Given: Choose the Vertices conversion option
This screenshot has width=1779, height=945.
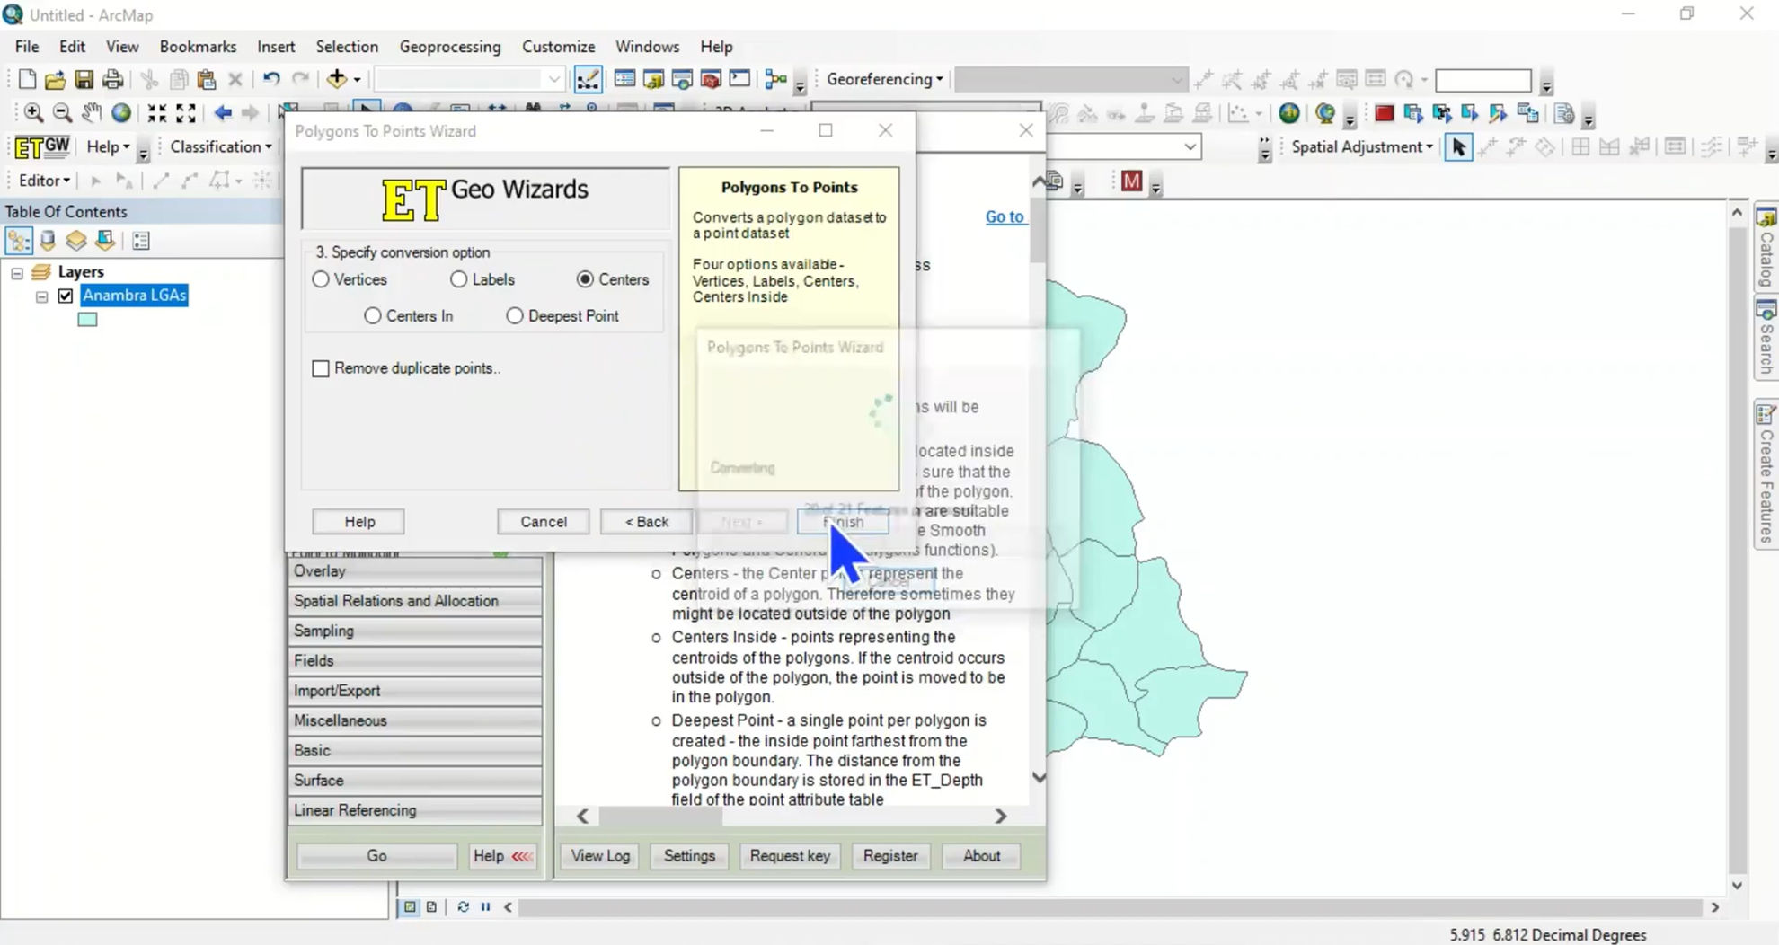Looking at the screenshot, I should [x=321, y=279].
